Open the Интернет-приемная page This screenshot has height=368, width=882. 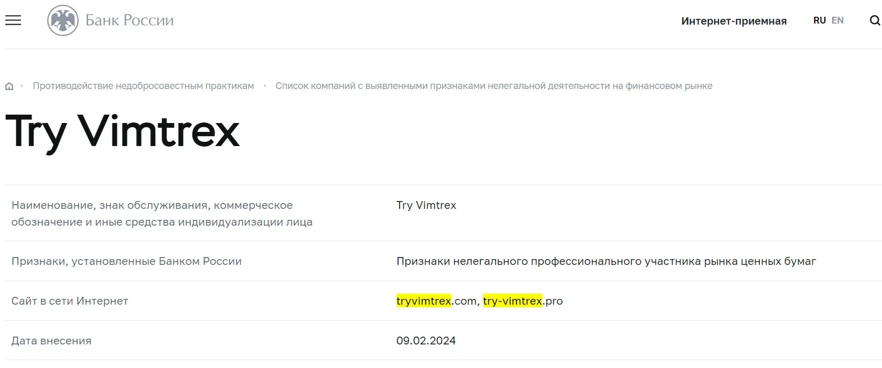click(x=734, y=21)
